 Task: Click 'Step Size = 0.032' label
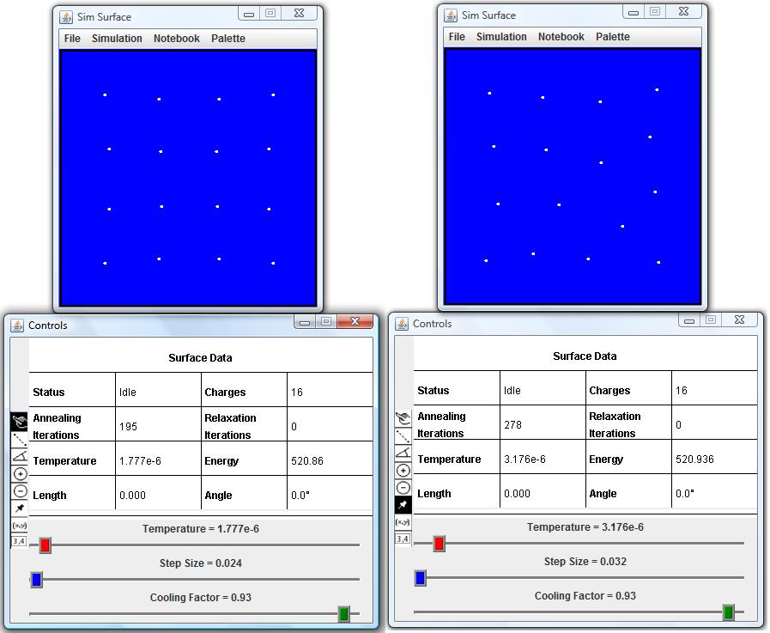coord(585,561)
